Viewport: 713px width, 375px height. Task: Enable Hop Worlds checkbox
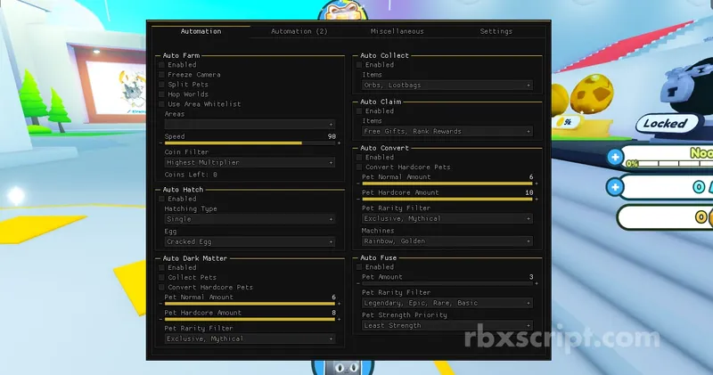point(161,94)
